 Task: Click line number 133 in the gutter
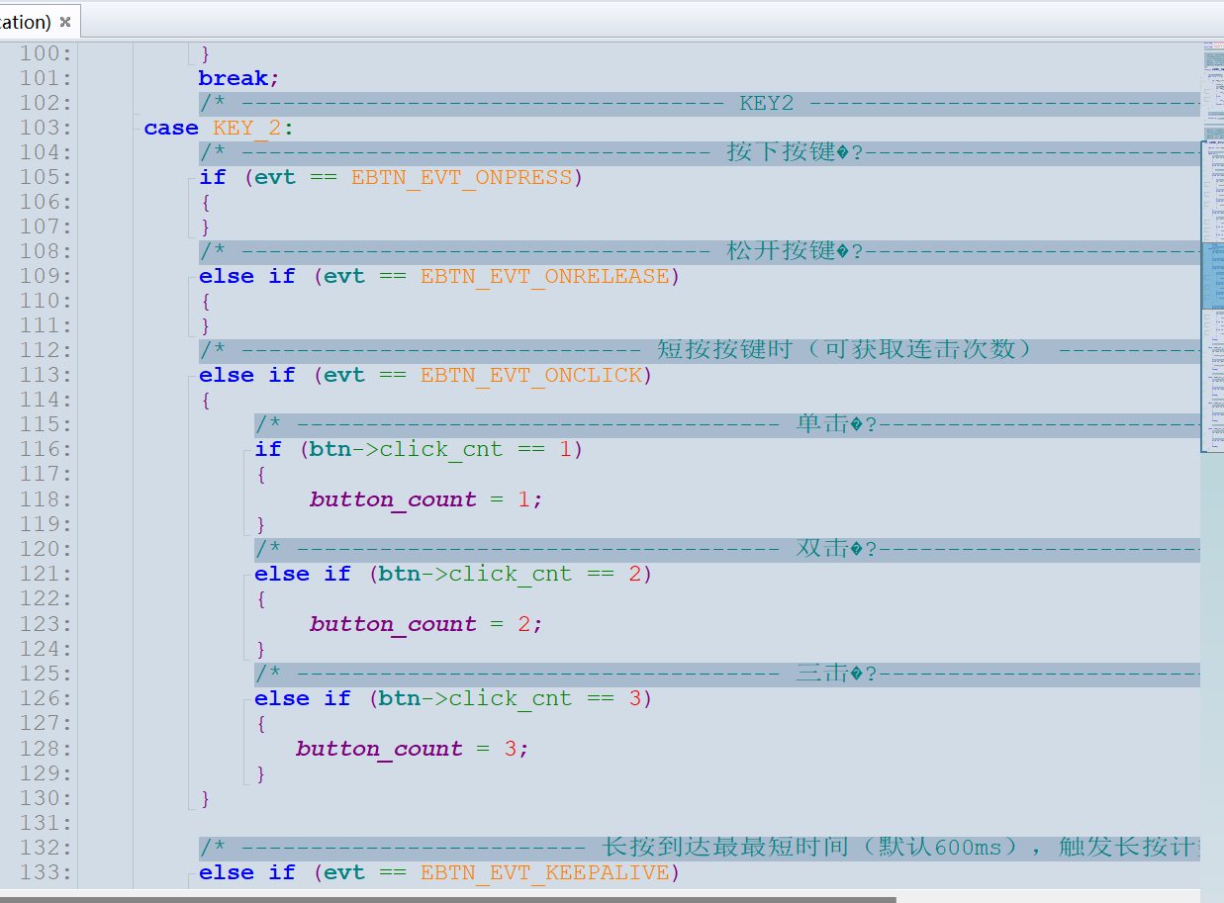(46, 872)
